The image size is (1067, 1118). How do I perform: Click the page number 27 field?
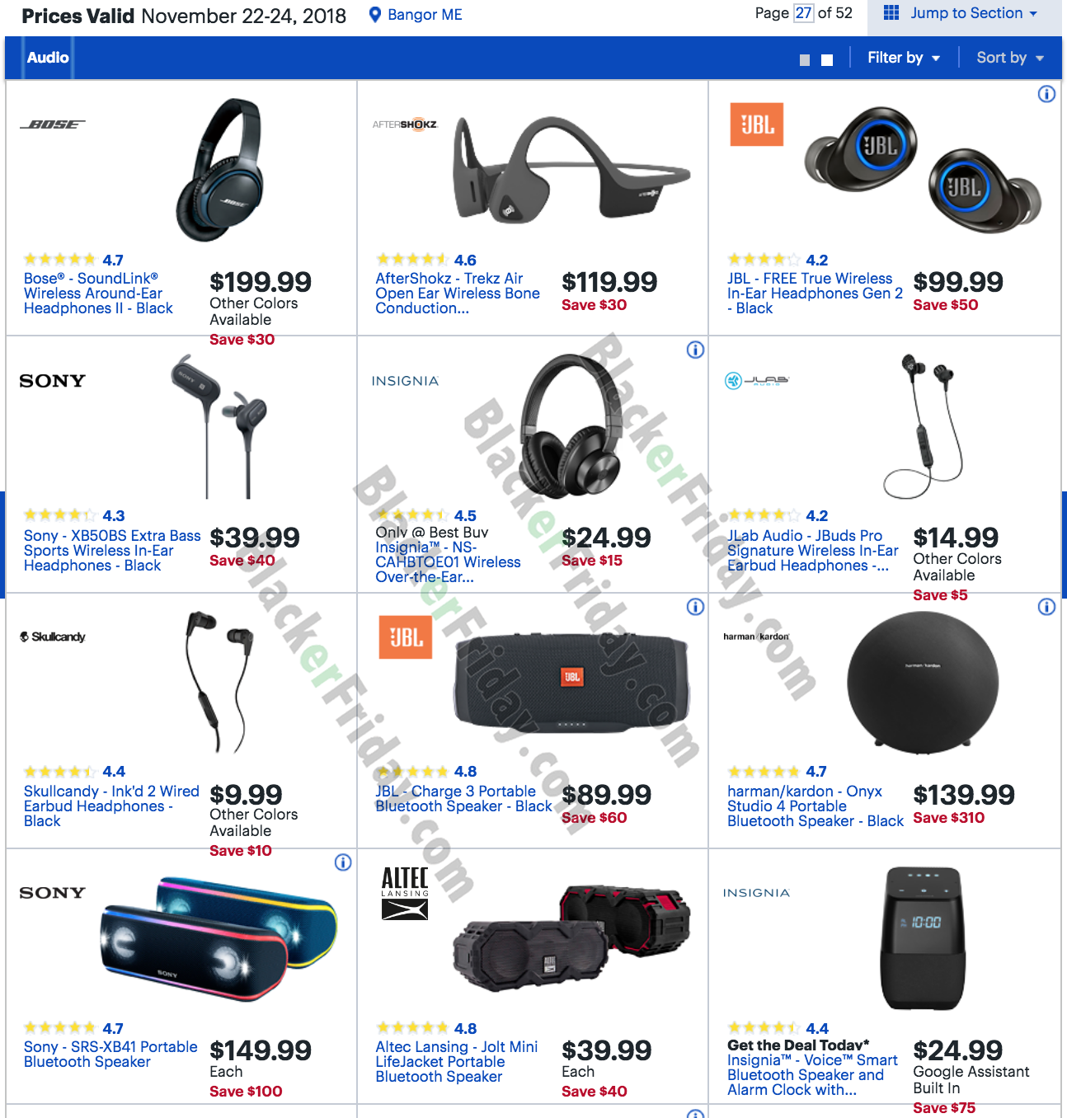click(x=803, y=13)
